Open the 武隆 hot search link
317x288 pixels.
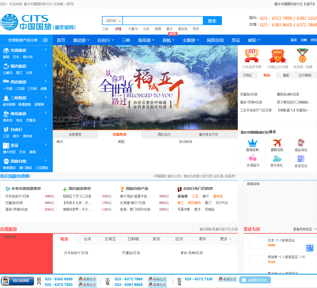pyautogui.click(x=118, y=29)
